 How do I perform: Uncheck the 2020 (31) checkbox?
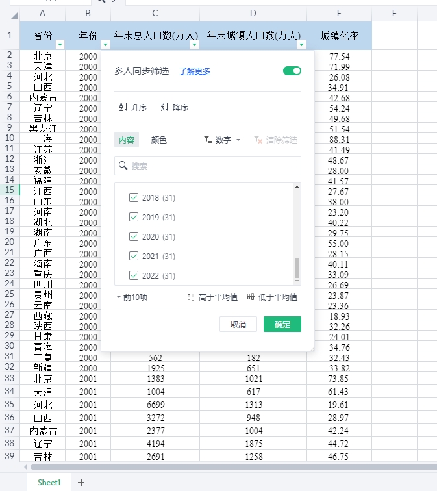pyautogui.click(x=134, y=236)
